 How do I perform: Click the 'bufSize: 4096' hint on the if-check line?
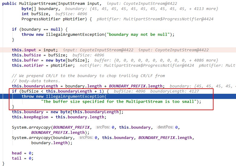(x=130, y=91)
